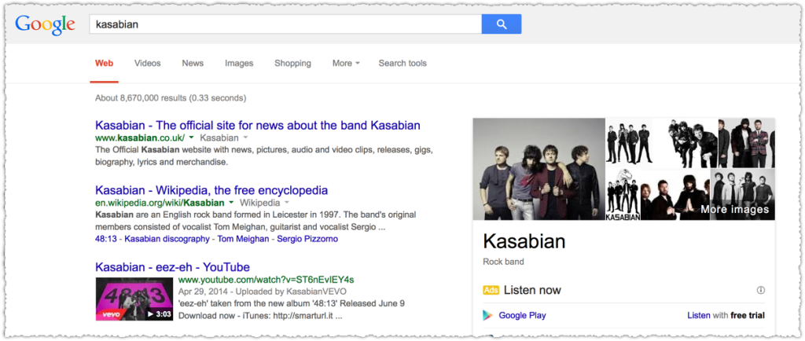Open the More dropdown in search tabs
The width and height of the screenshot is (805, 341).
(346, 63)
